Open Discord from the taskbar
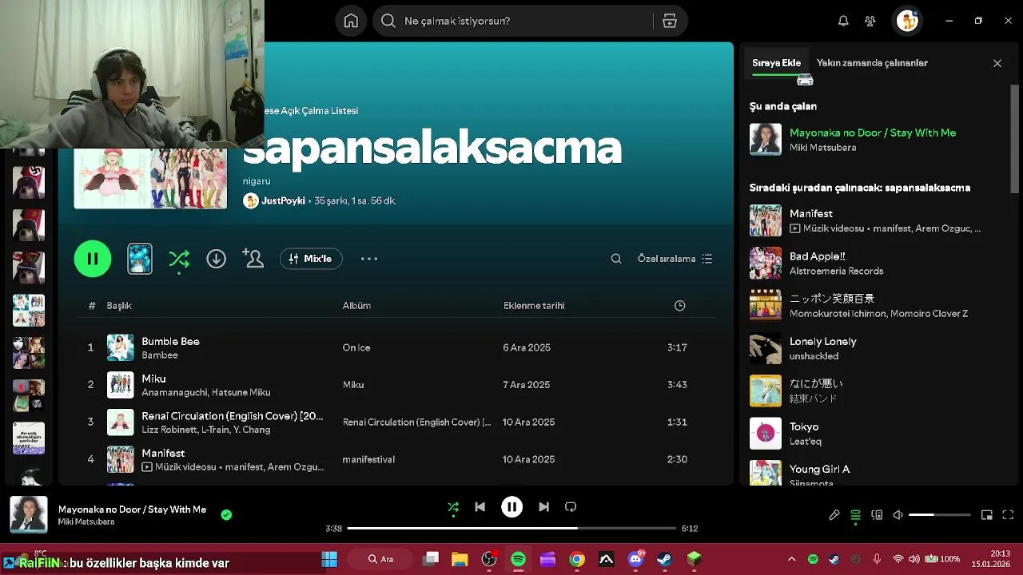 point(635,559)
